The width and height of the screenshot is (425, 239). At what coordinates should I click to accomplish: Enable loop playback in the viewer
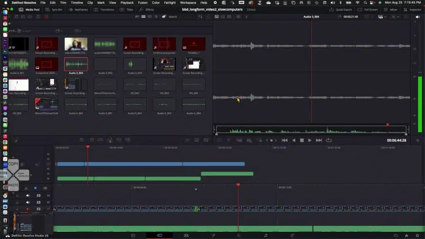coord(329,140)
